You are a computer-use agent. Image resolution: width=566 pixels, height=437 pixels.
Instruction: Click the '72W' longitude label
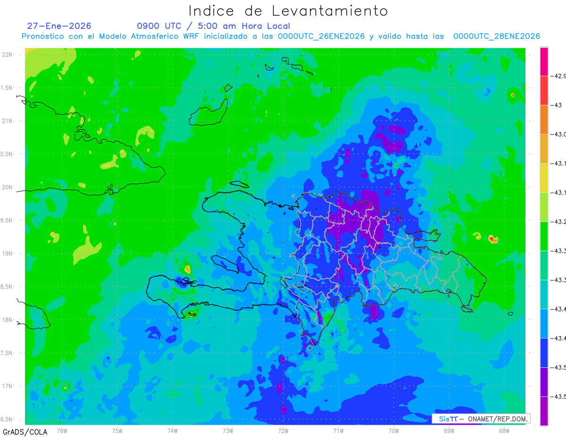point(283,430)
